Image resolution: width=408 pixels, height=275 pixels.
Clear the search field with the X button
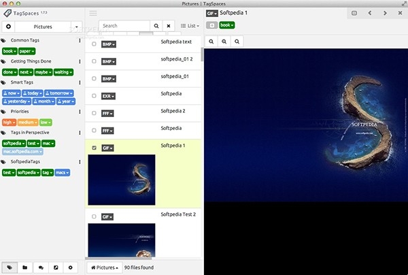point(169,26)
